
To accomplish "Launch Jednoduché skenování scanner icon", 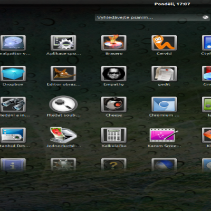I will tap(63, 135).
